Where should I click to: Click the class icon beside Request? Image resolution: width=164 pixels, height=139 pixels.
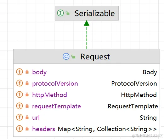(66, 57)
